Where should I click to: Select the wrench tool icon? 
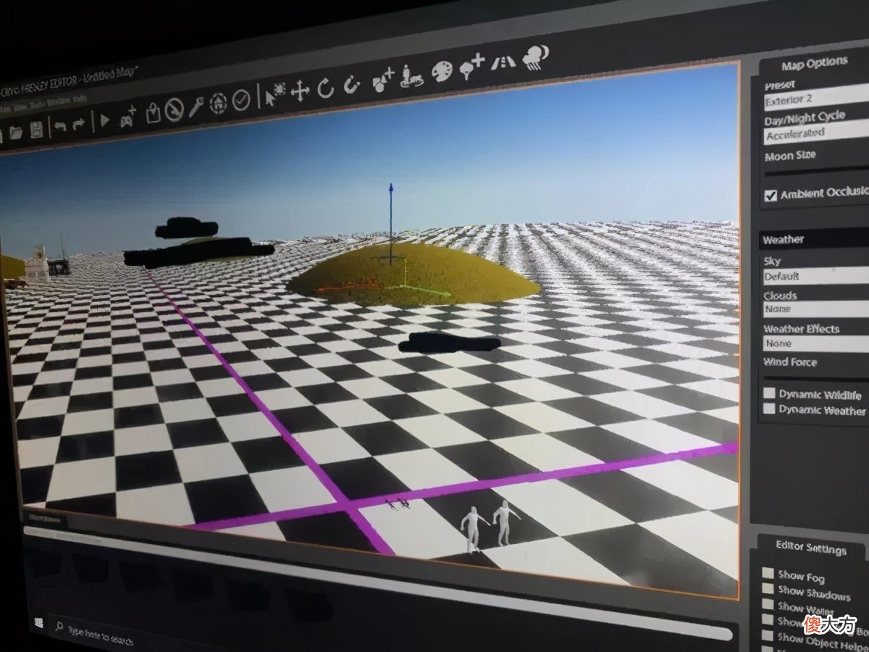pyautogui.click(x=196, y=107)
